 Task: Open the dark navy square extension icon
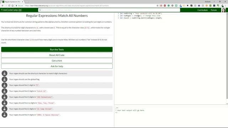(x=214, y=6)
